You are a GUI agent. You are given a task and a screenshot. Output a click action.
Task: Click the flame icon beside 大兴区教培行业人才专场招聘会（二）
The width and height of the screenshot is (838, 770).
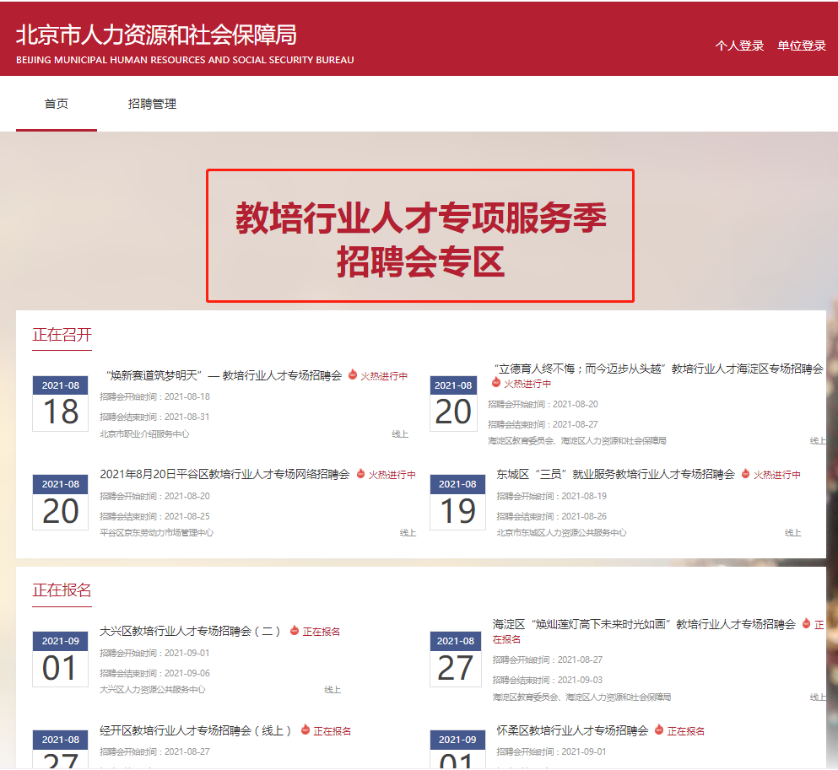click(295, 631)
